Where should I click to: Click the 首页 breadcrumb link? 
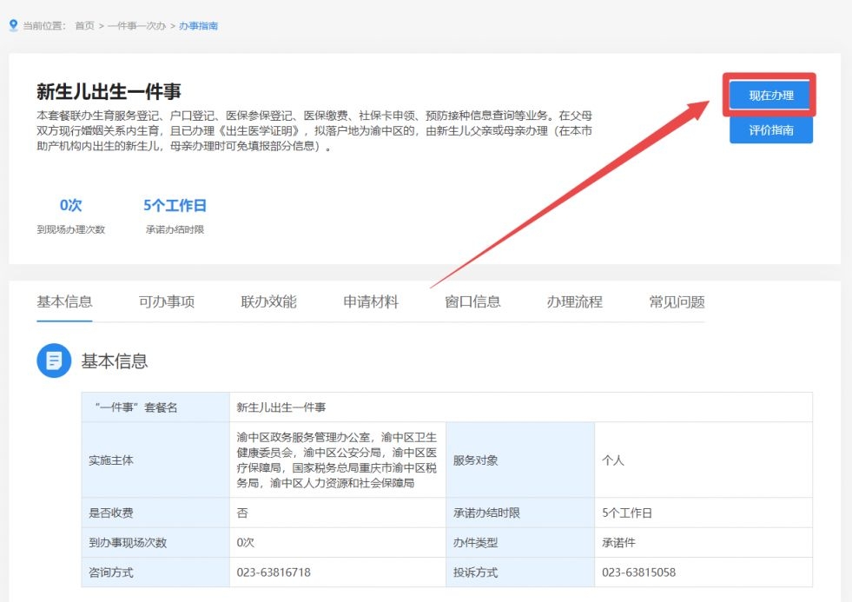point(82,25)
